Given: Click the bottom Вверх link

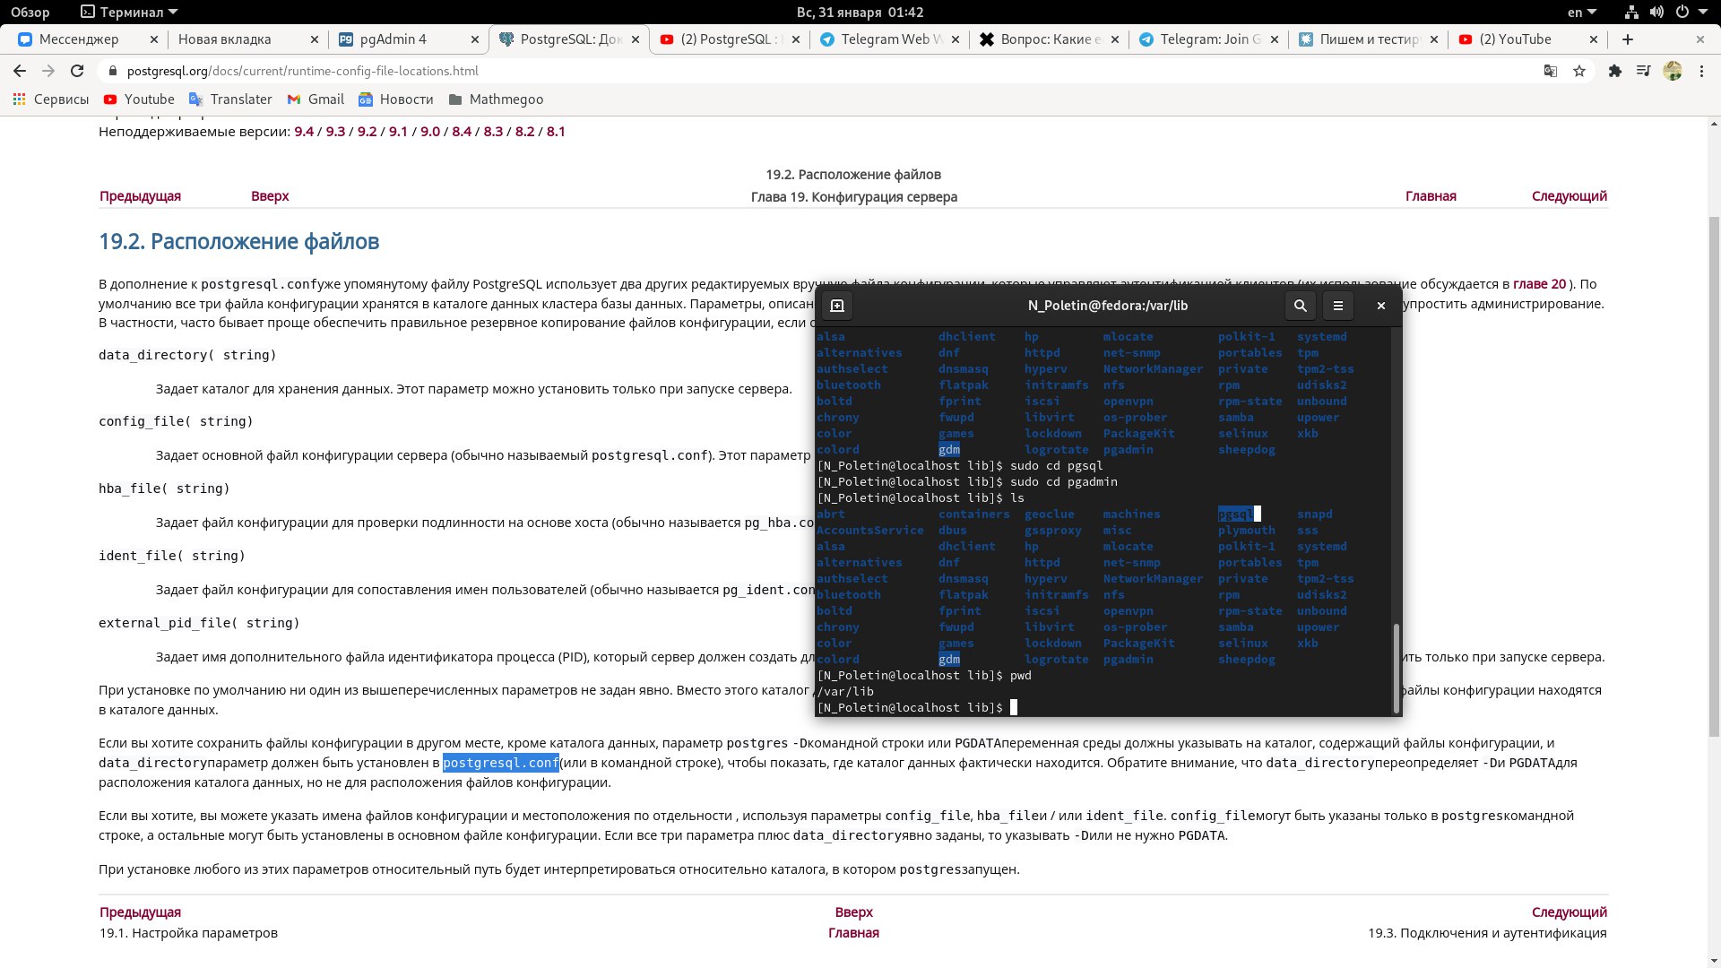Looking at the screenshot, I should point(853,912).
